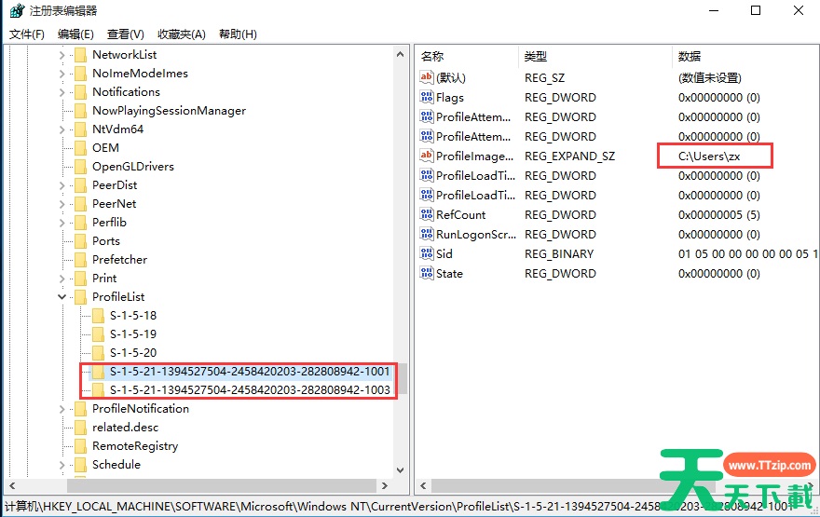This screenshot has width=820, height=517.
Task: Click the REG_BINARY type cell
Action: 559,254
